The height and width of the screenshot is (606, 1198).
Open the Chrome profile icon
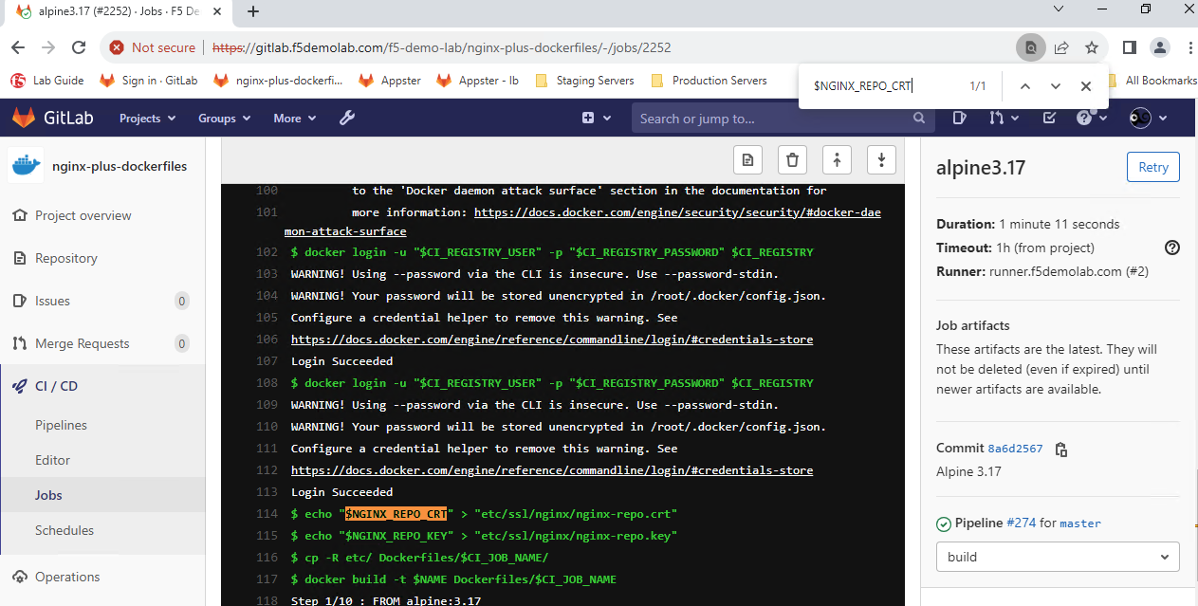click(x=1159, y=47)
